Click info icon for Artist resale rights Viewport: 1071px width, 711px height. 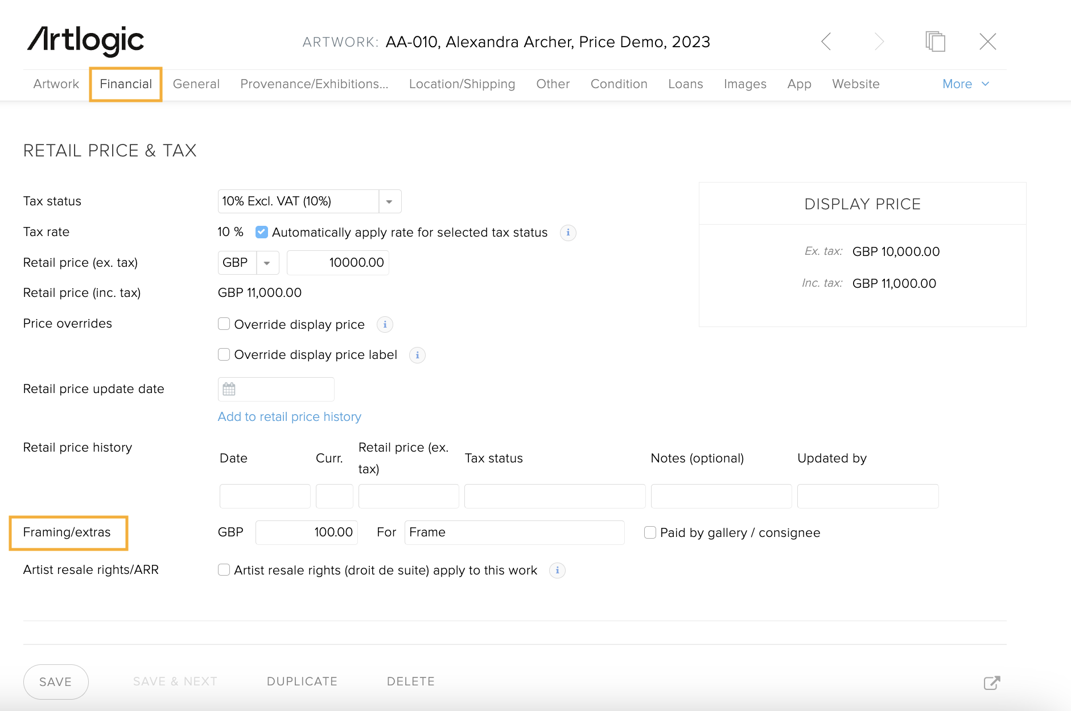point(557,570)
